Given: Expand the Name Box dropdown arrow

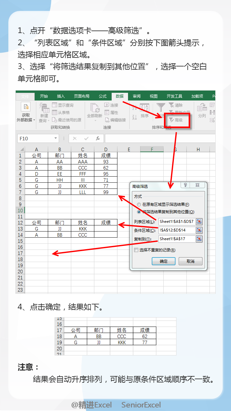Looking at the screenshot, I should (x=56, y=138).
